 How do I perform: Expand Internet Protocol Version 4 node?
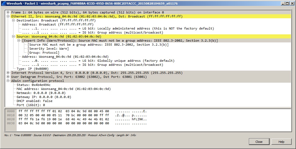click(8, 73)
